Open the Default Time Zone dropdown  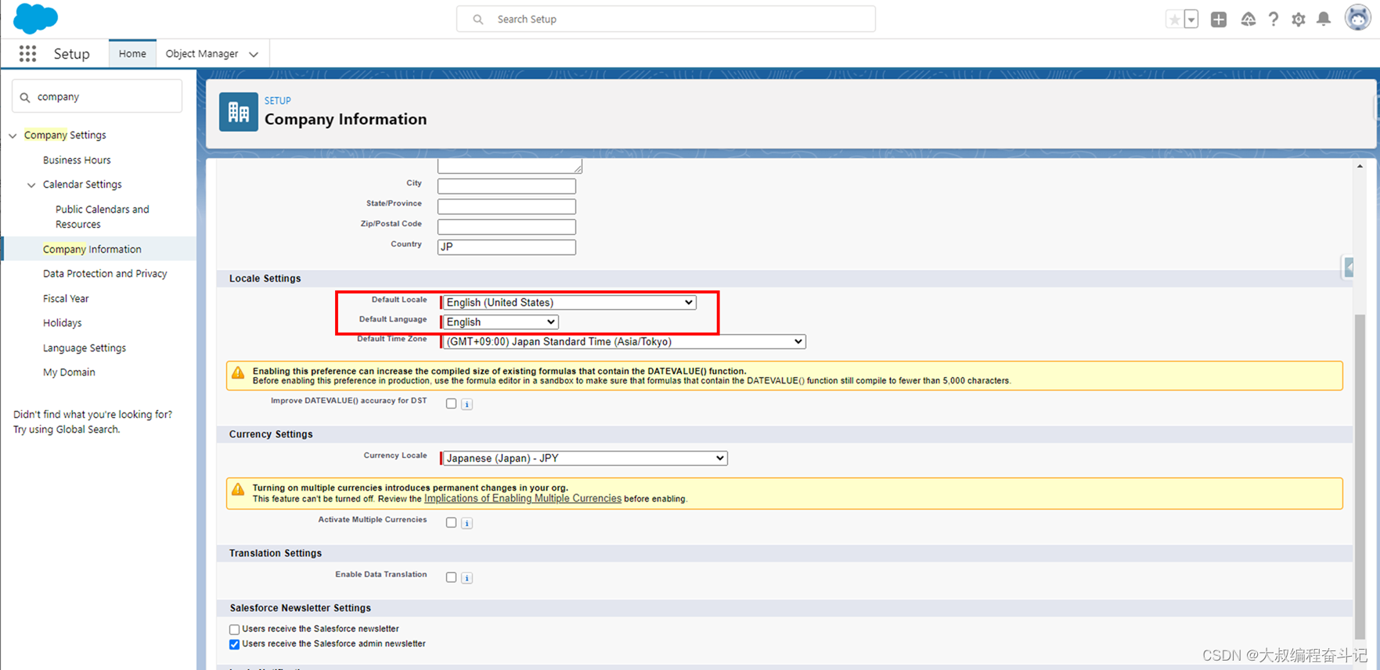(x=624, y=341)
